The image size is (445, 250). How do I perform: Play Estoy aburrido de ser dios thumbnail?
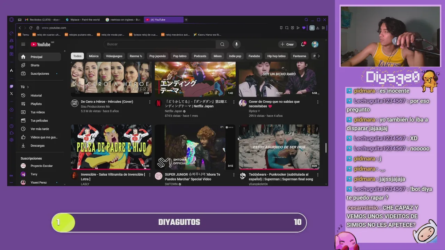tap(279, 147)
